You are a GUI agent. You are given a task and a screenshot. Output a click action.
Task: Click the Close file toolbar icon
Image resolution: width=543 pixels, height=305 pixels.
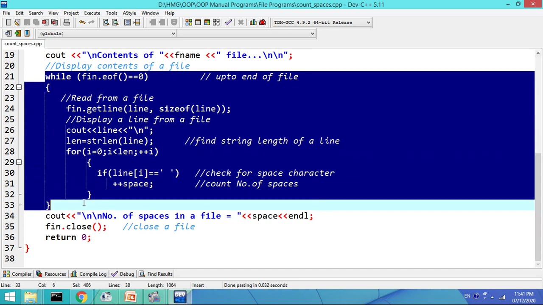tap(45, 22)
